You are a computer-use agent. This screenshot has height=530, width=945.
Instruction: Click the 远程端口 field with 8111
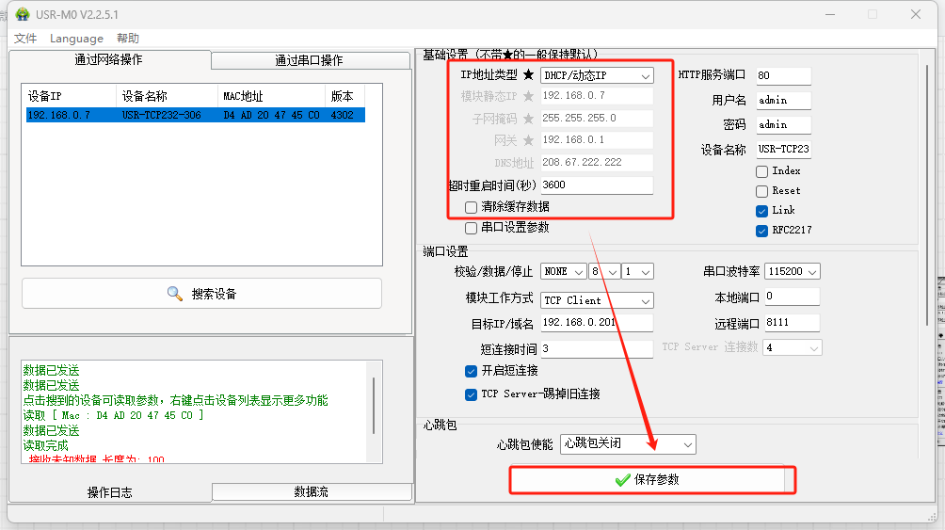pos(792,323)
